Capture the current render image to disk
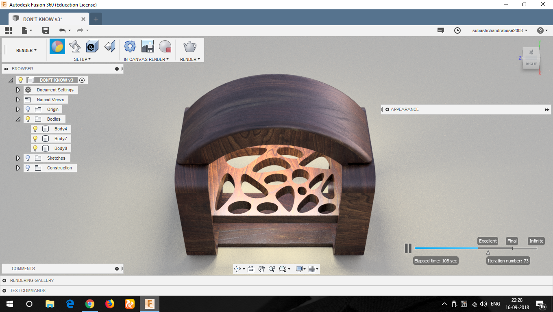553x312 pixels. click(147, 46)
